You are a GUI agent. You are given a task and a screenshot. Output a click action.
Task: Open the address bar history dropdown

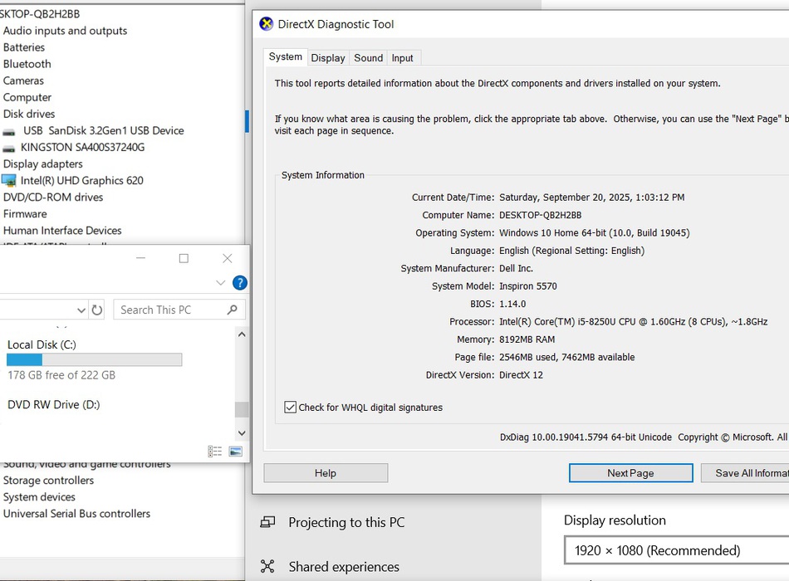(81, 310)
